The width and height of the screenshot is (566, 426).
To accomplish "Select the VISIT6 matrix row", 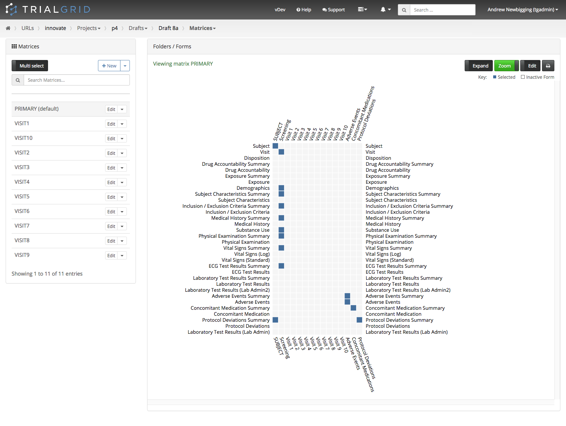I will click(71, 211).
